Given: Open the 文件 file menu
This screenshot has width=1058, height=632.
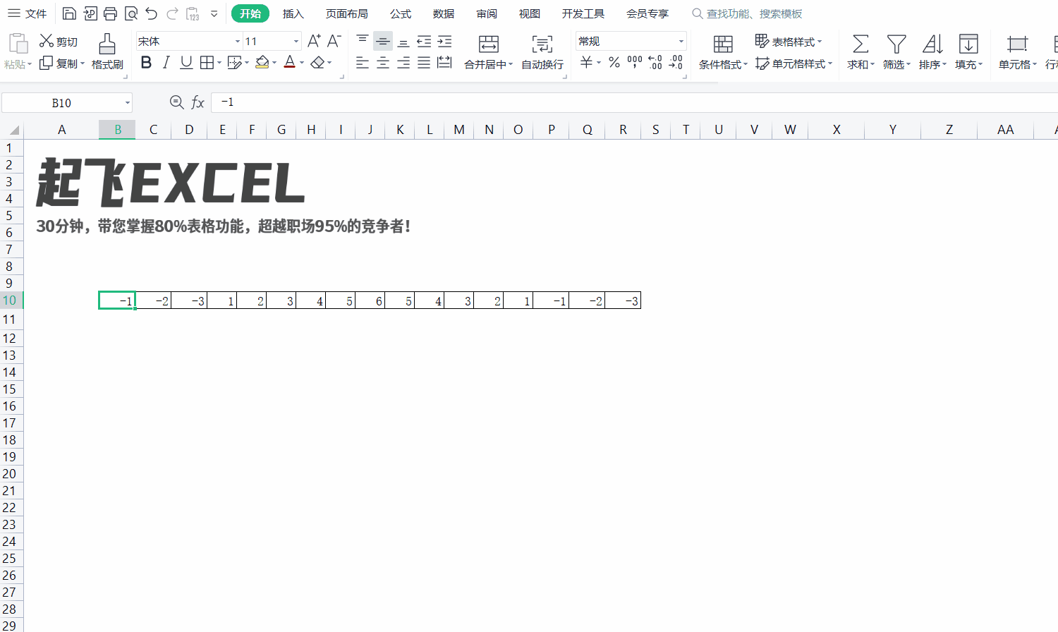Looking at the screenshot, I should [28, 13].
